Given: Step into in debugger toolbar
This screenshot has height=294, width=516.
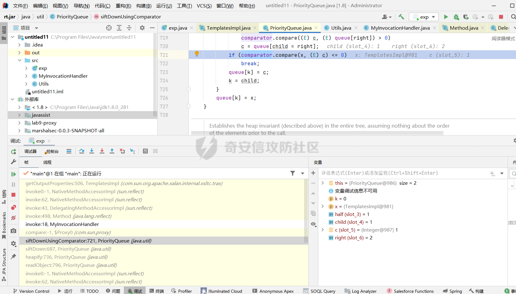Looking at the screenshot, I should pyautogui.click(x=92, y=151).
